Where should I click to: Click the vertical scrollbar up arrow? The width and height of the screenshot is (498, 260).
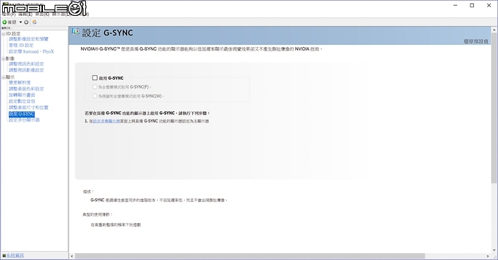tap(494, 30)
